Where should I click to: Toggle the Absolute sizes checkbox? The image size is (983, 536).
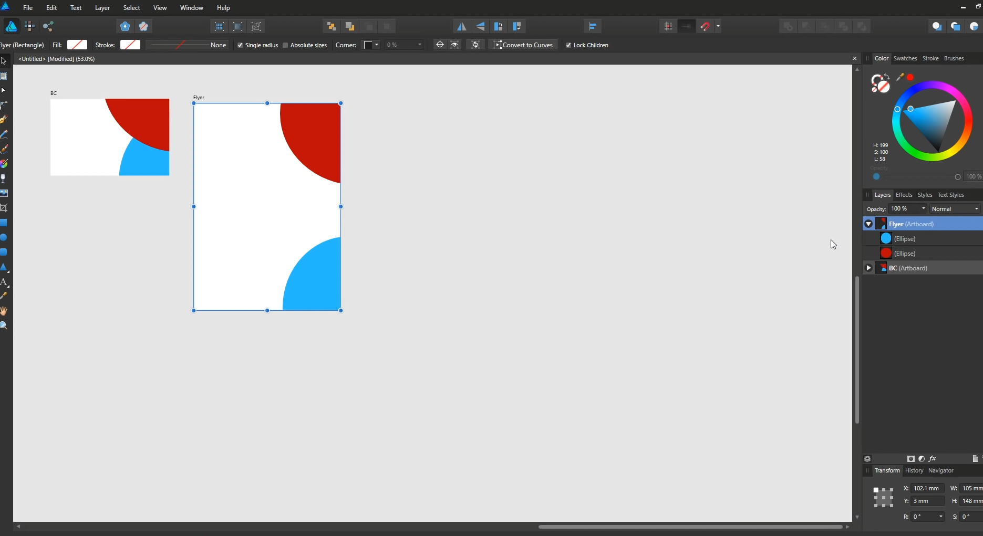[x=285, y=45]
